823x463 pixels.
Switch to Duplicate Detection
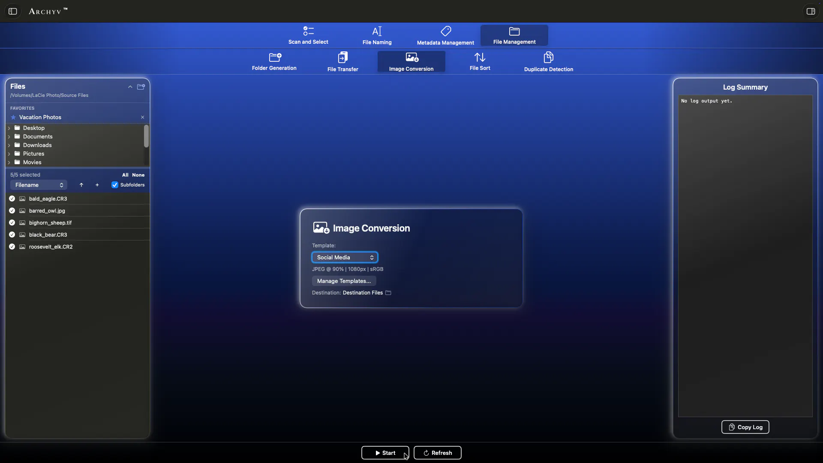pos(549,62)
